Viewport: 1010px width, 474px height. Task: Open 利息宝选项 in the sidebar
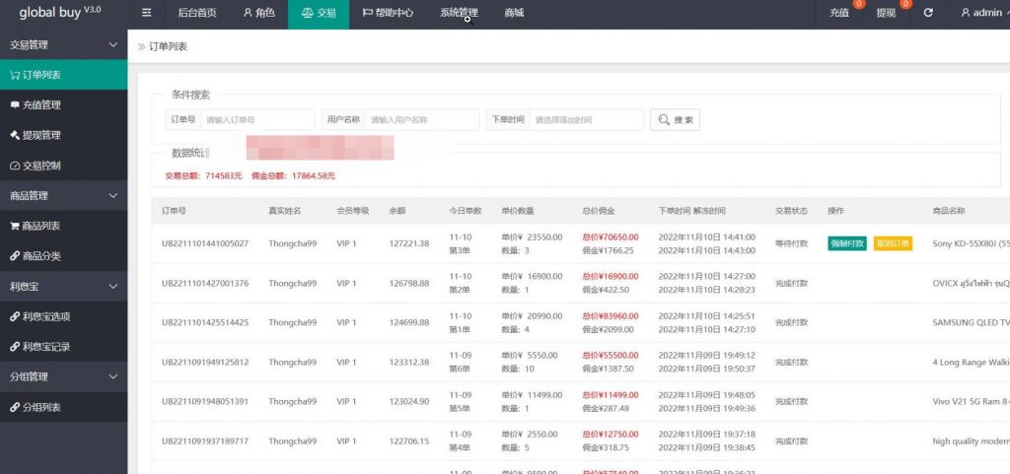(64, 316)
